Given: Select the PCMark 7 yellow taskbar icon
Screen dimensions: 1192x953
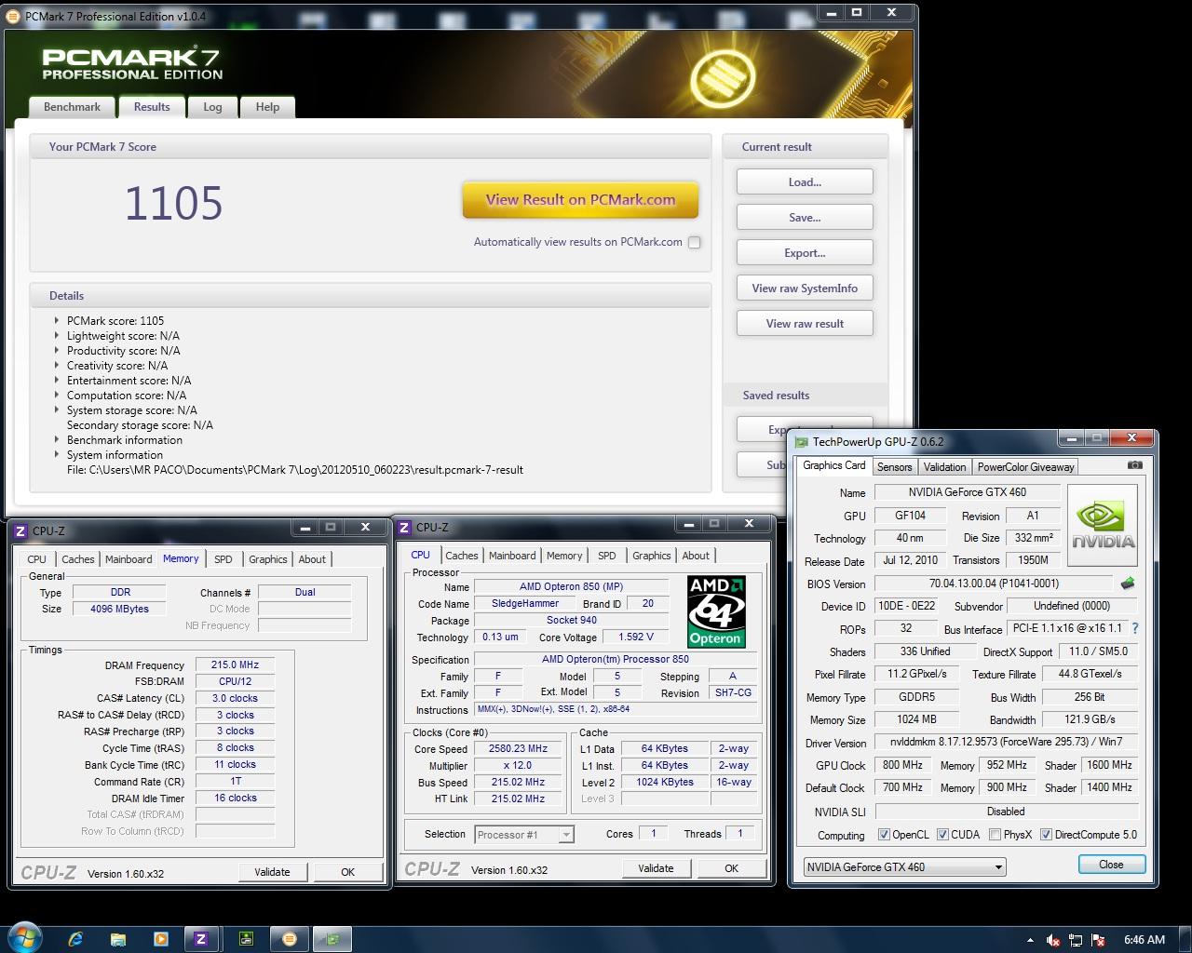Looking at the screenshot, I should click(x=289, y=939).
